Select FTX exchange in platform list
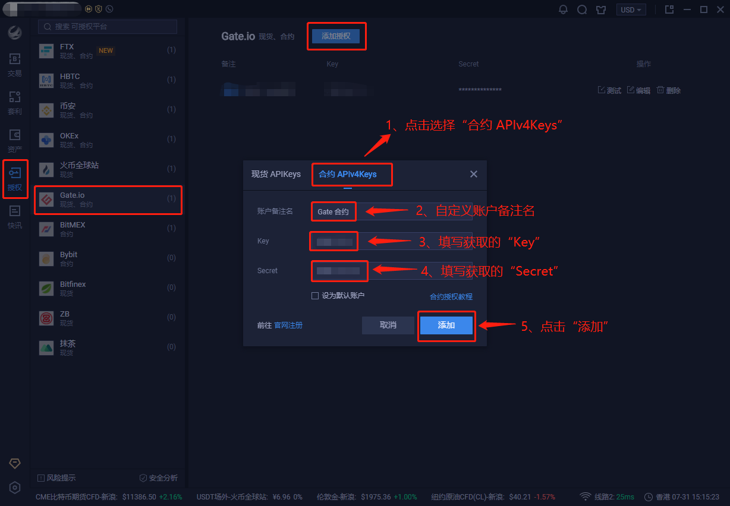The width and height of the screenshot is (730, 506). [x=108, y=51]
